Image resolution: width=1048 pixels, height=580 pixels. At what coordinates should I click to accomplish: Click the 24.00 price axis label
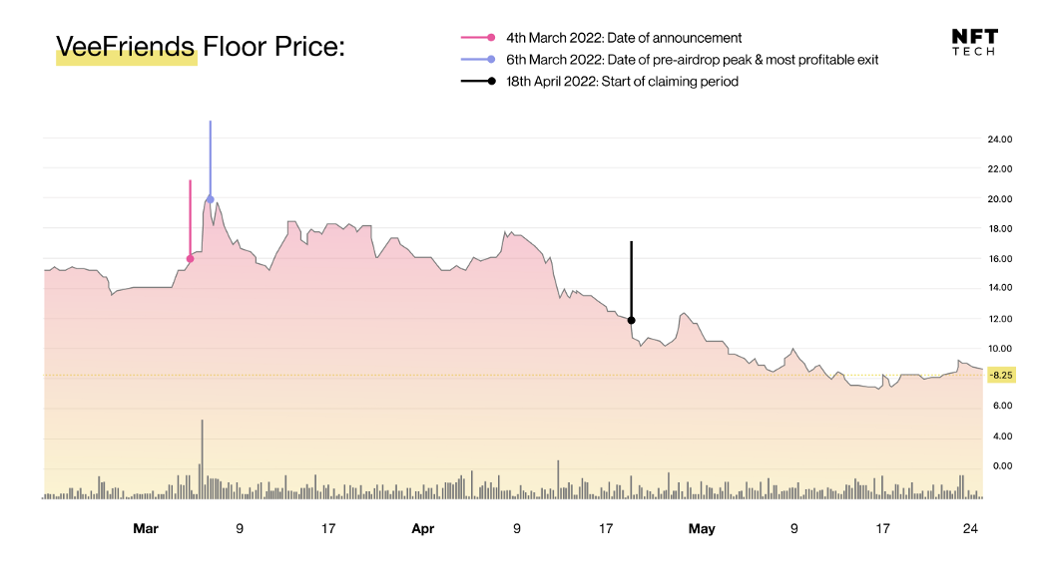[x=999, y=140]
